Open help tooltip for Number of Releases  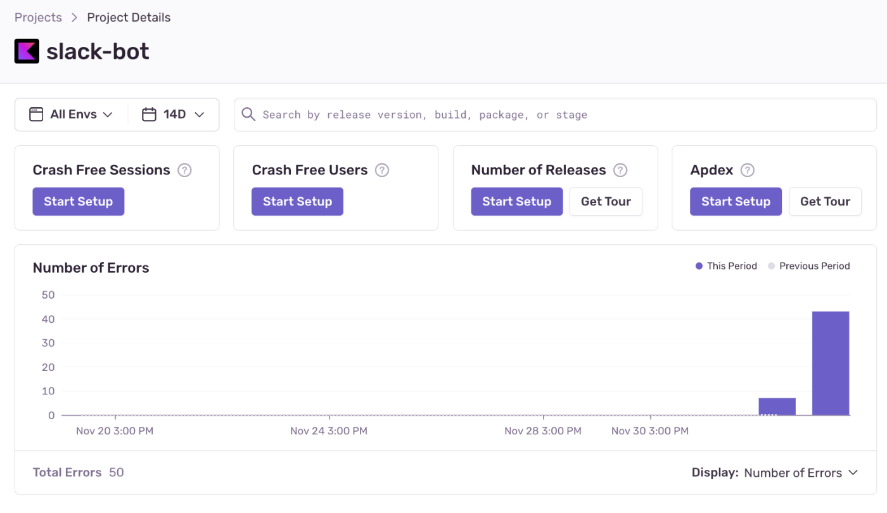[621, 170]
